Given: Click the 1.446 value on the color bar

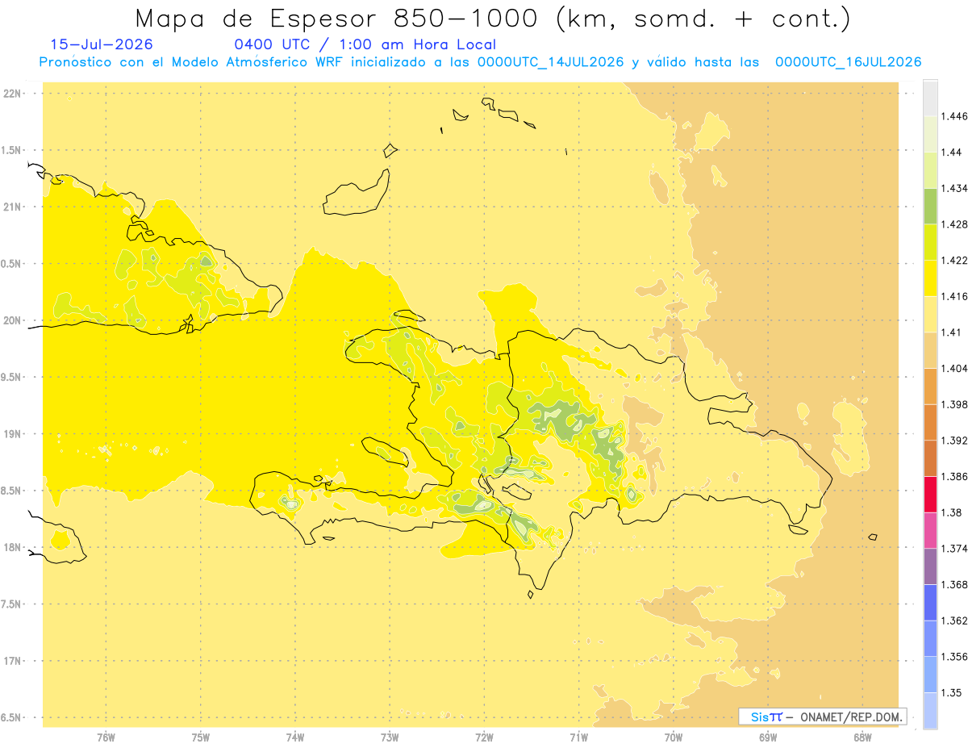Looking at the screenshot, I should click(x=954, y=116).
